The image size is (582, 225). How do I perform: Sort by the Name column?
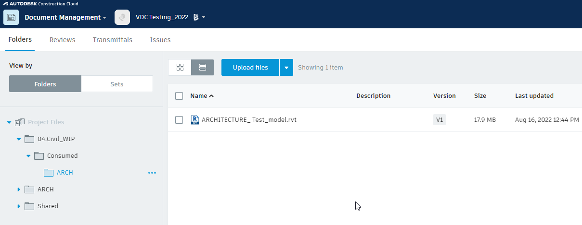[x=202, y=96]
